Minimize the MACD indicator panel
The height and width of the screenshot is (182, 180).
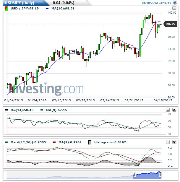coord(168,142)
